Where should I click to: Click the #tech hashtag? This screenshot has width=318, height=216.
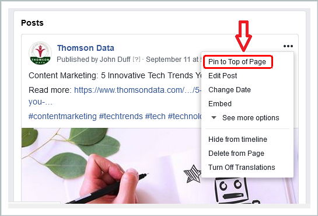[x=155, y=116]
